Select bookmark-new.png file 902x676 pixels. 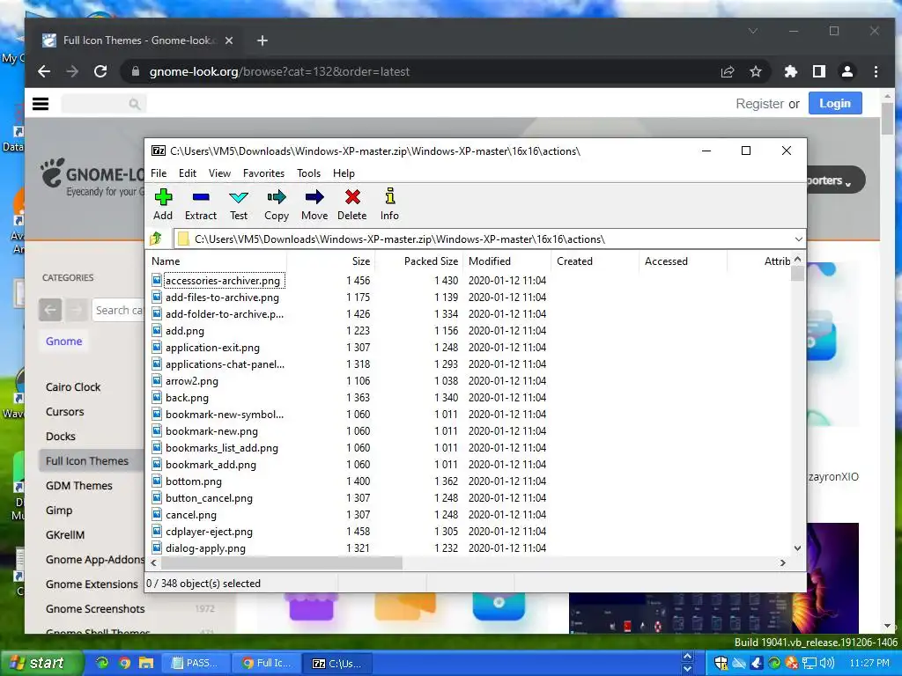[x=211, y=430]
